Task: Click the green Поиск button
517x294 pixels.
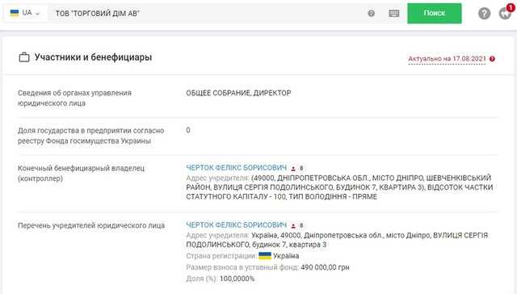Action: click(x=435, y=13)
